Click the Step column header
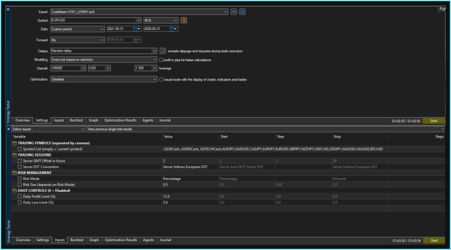 tap(303, 136)
